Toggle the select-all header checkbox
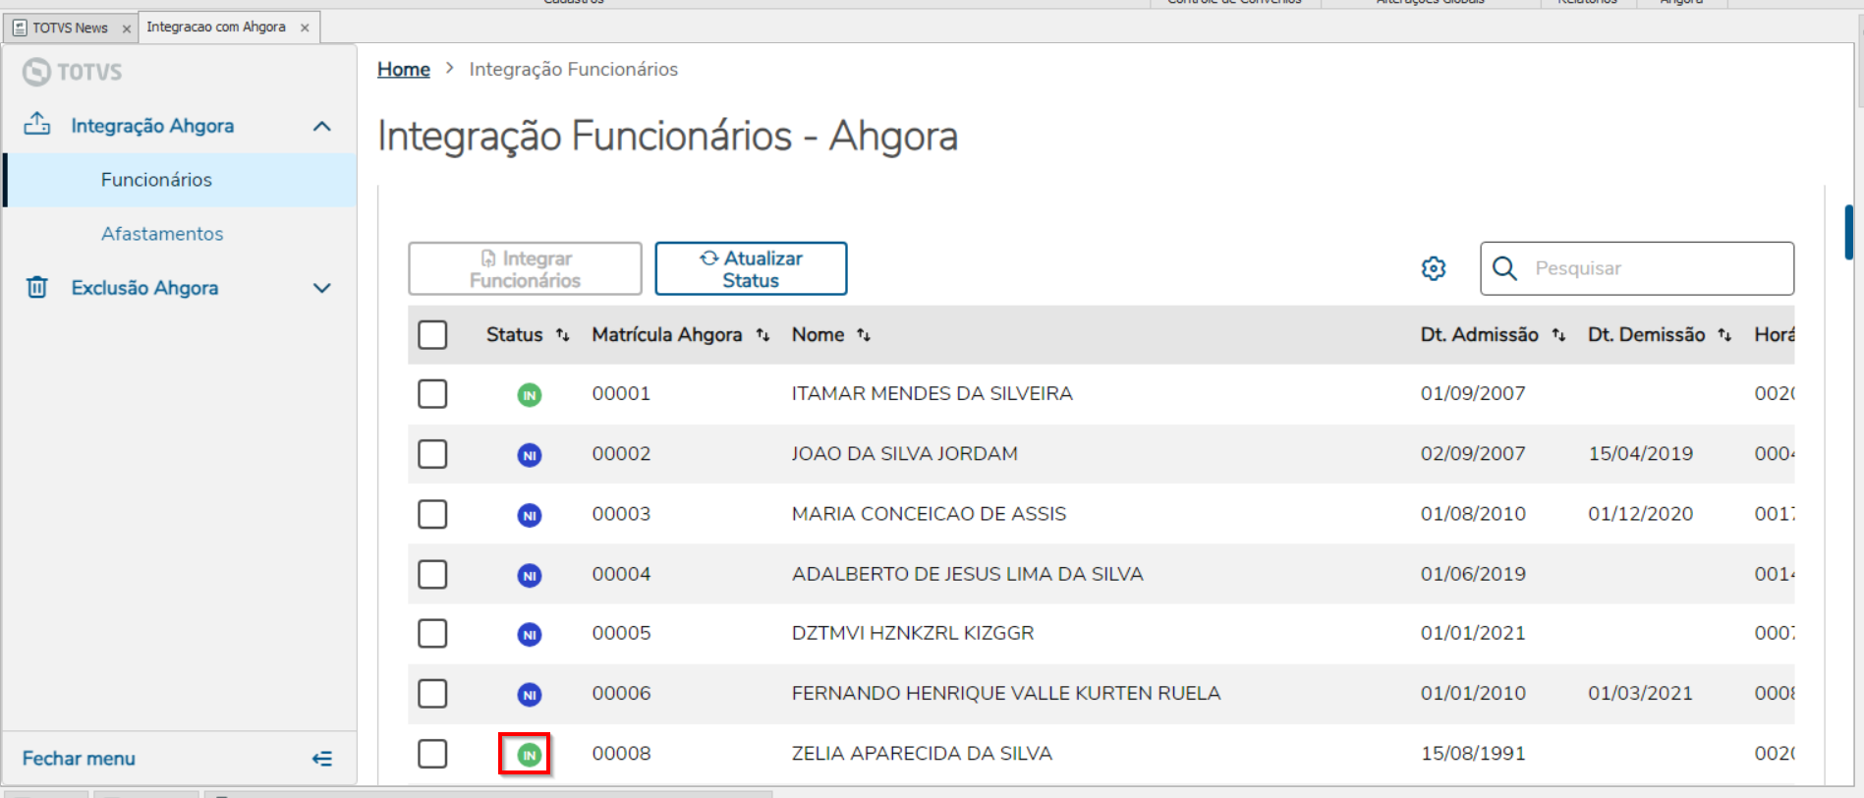The image size is (1864, 798). tap(432, 334)
